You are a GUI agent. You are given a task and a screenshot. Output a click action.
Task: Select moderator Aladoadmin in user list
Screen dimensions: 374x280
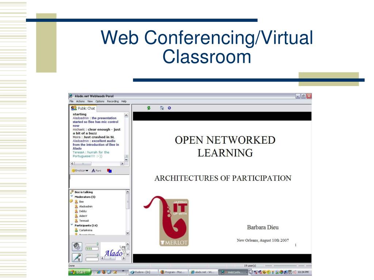tap(85, 206)
